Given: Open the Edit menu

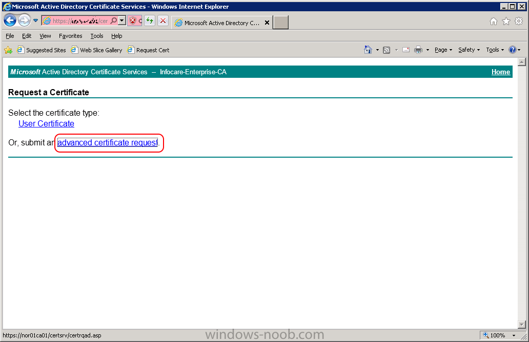Looking at the screenshot, I should [x=27, y=36].
